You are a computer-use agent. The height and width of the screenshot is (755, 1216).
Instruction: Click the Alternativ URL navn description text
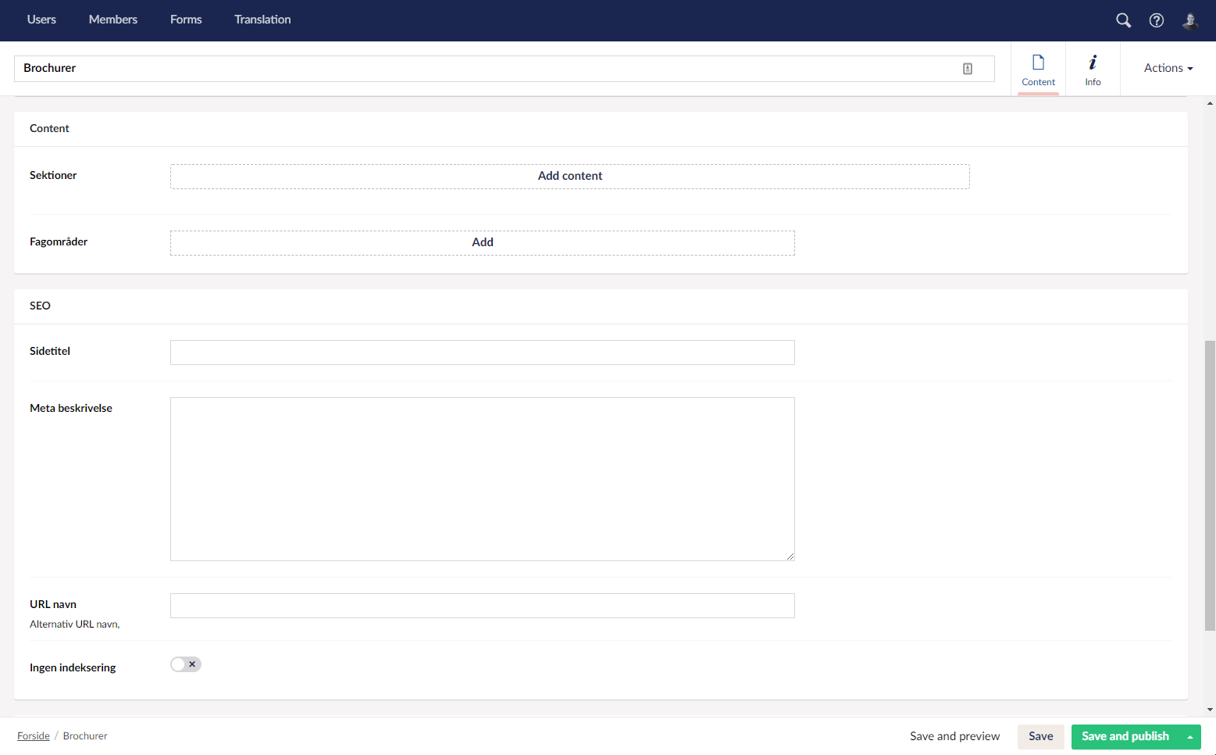pyautogui.click(x=74, y=624)
